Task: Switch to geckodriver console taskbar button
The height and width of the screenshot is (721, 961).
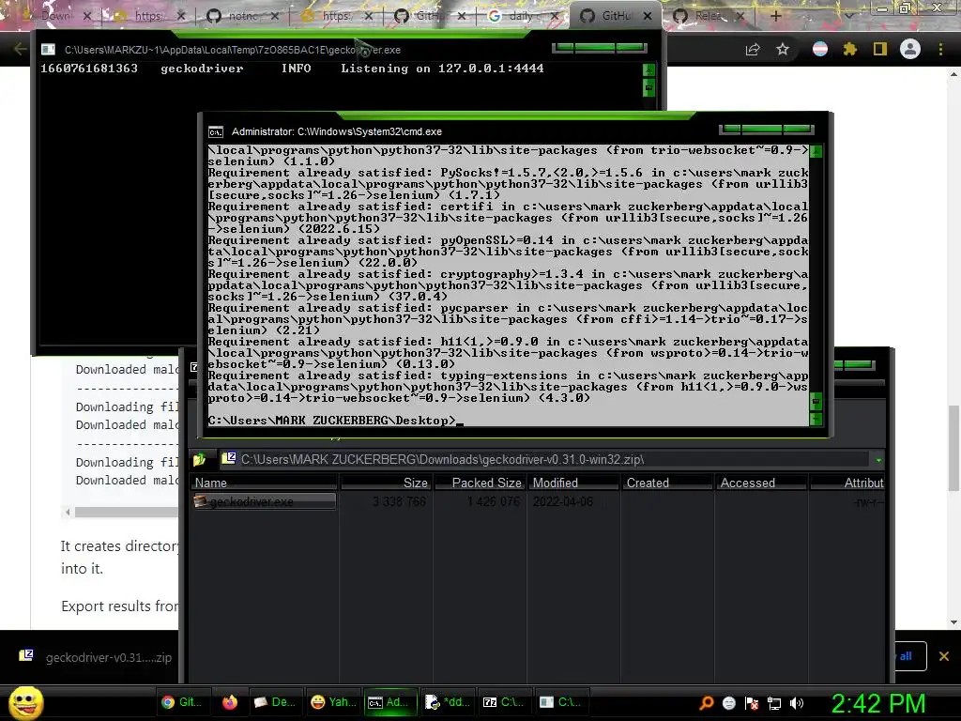Action: [x=561, y=702]
